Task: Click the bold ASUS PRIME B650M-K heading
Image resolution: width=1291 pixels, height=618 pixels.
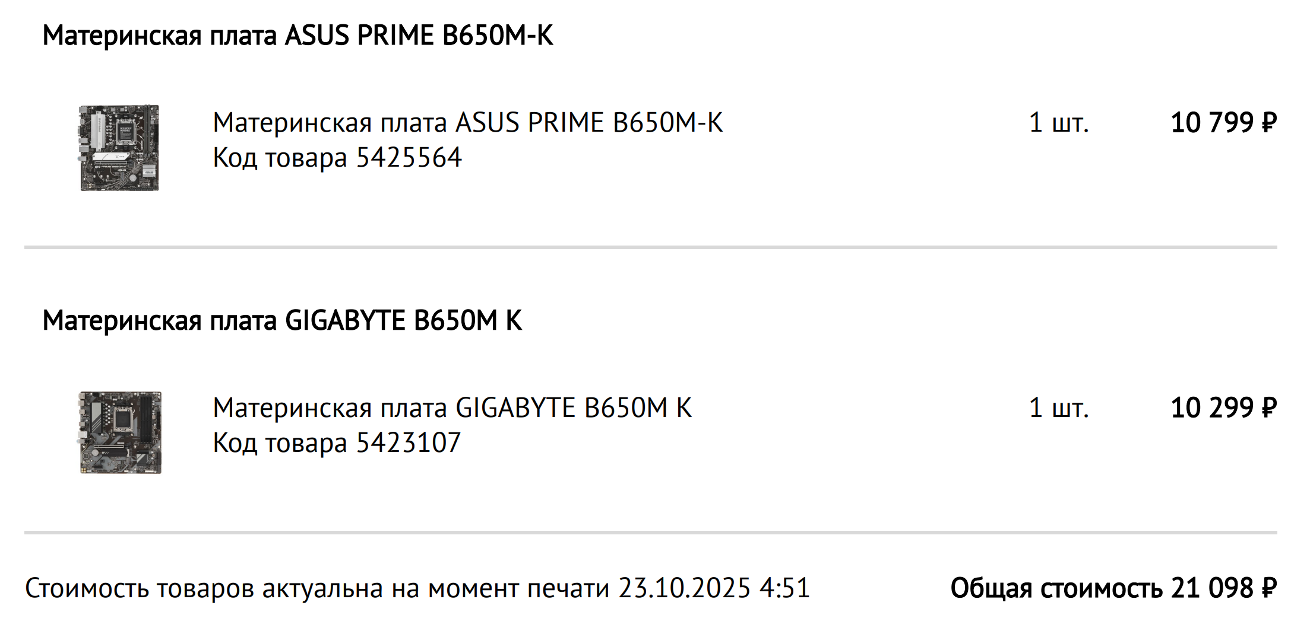Action: [x=298, y=36]
